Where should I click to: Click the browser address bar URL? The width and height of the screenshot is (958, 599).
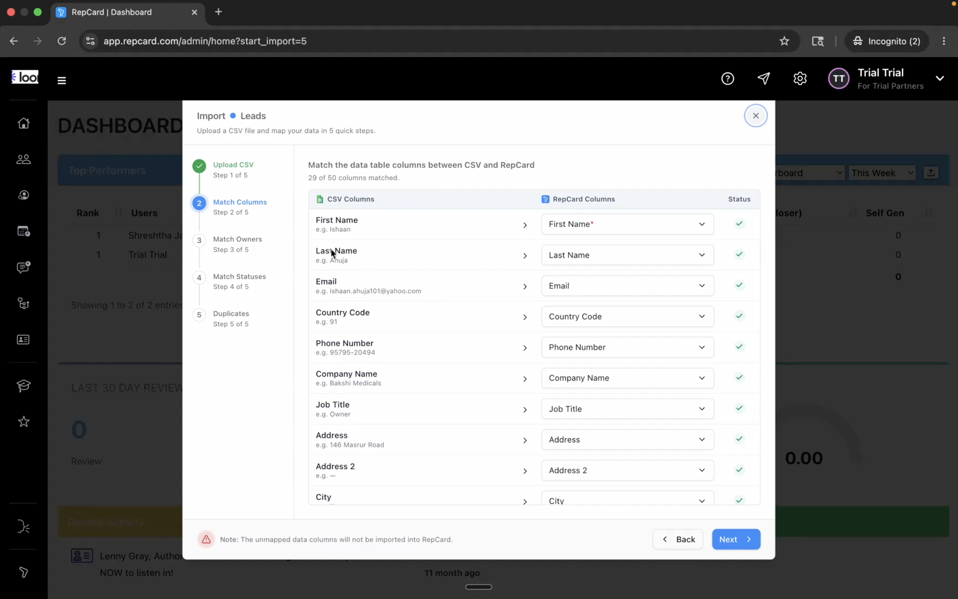tap(205, 41)
